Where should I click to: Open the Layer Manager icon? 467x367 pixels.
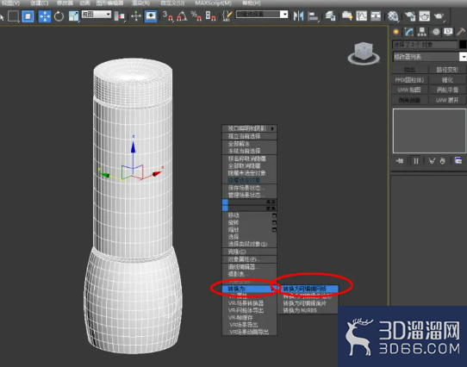coord(330,16)
